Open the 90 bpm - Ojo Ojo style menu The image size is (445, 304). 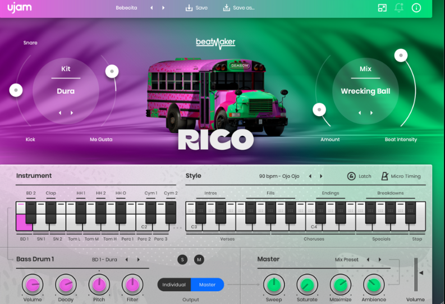click(279, 176)
